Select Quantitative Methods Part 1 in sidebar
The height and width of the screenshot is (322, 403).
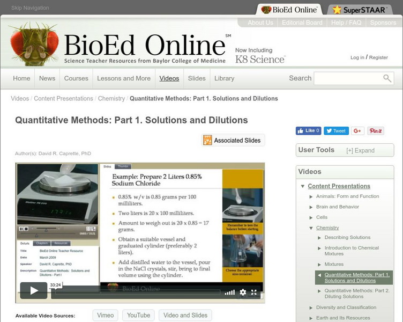click(357, 277)
